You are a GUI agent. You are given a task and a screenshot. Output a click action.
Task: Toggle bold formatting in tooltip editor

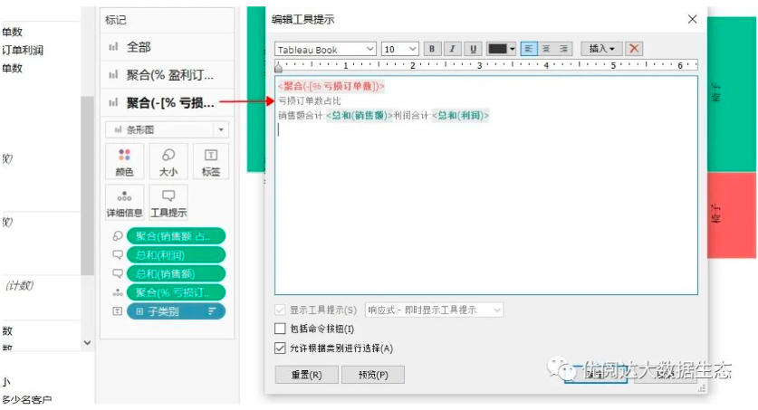432,49
